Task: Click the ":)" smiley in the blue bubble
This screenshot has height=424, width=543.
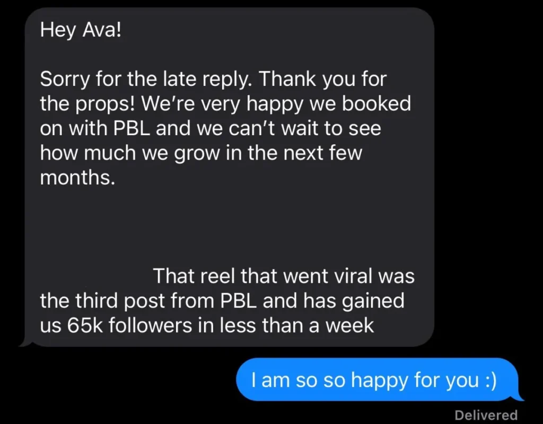Action: click(488, 379)
